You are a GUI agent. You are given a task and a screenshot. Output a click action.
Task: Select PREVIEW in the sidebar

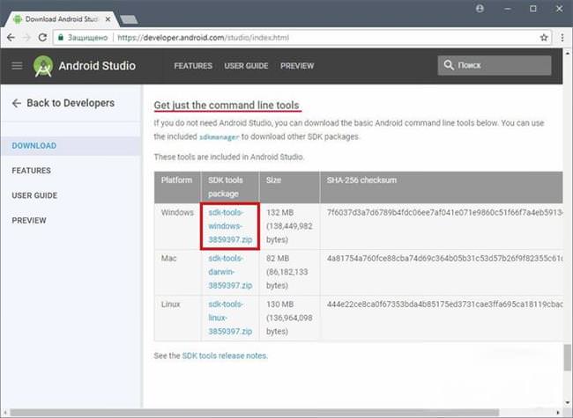[29, 220]
